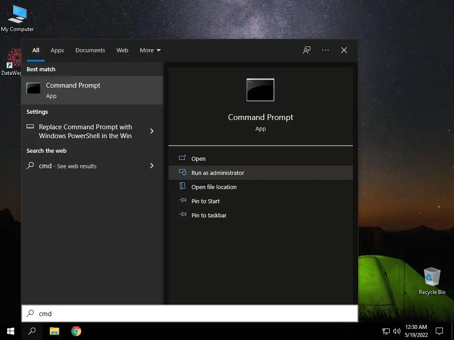
Task: Open File Explorer from the taskbar
Action: click(x=54, y=331)
